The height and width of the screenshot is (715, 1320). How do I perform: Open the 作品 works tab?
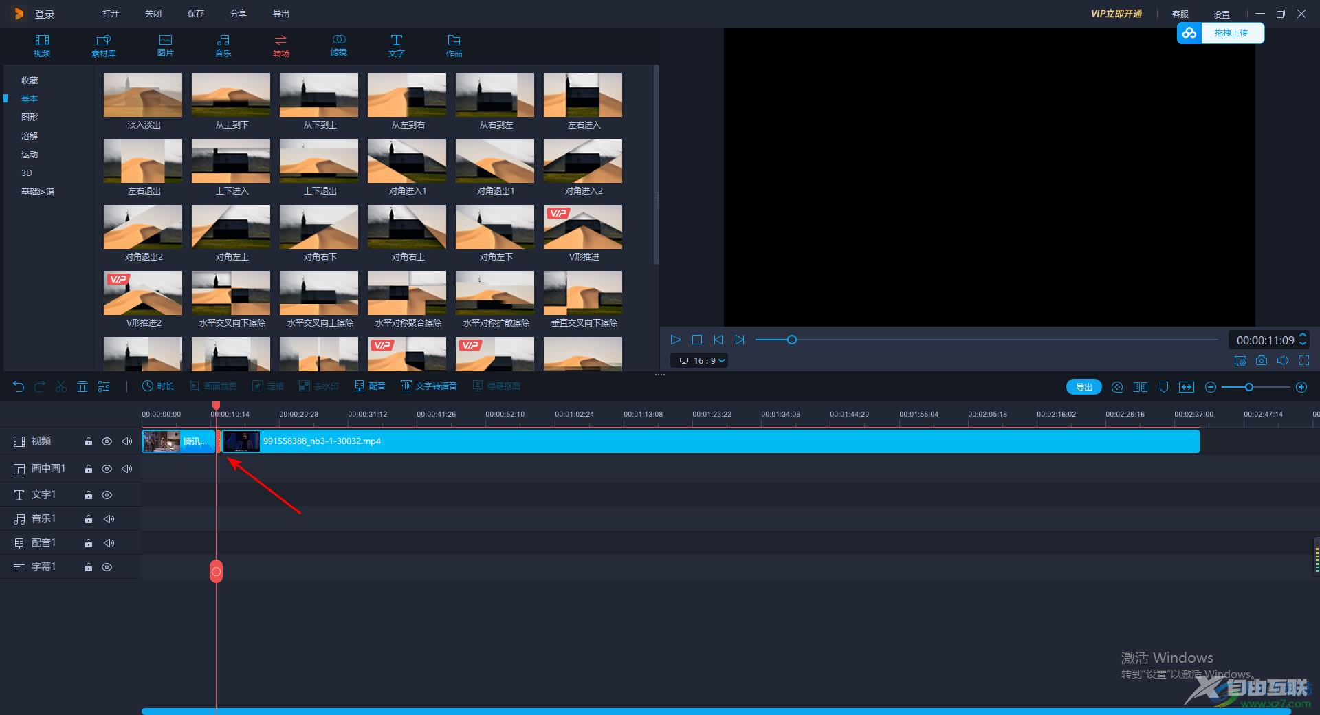click(x=454, y=45)
